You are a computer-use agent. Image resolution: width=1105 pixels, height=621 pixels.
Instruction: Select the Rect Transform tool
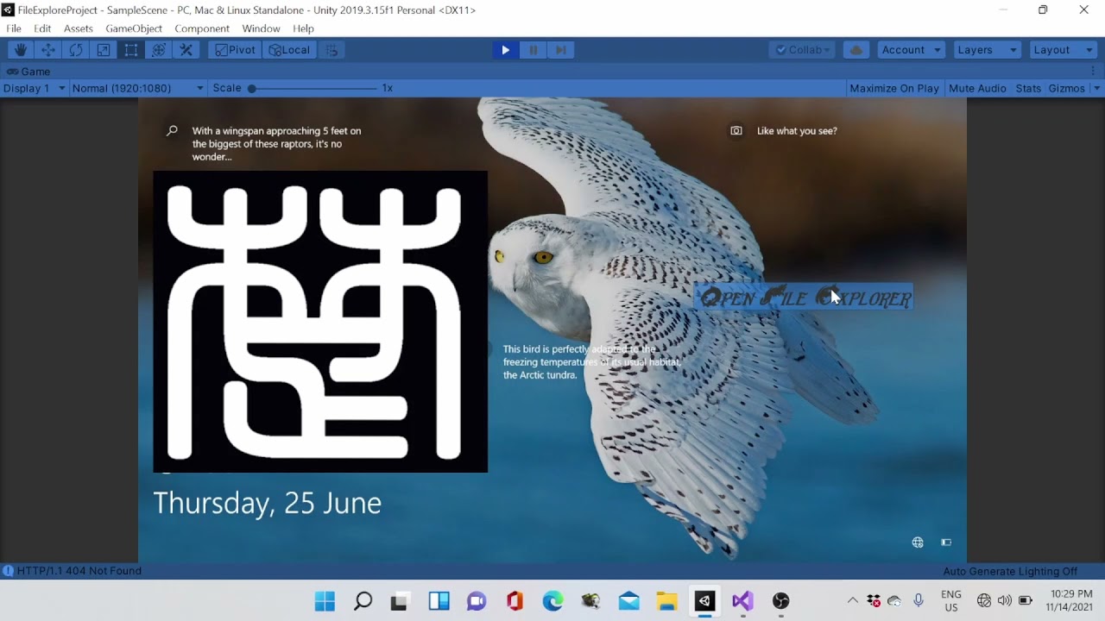pos(131,50)
